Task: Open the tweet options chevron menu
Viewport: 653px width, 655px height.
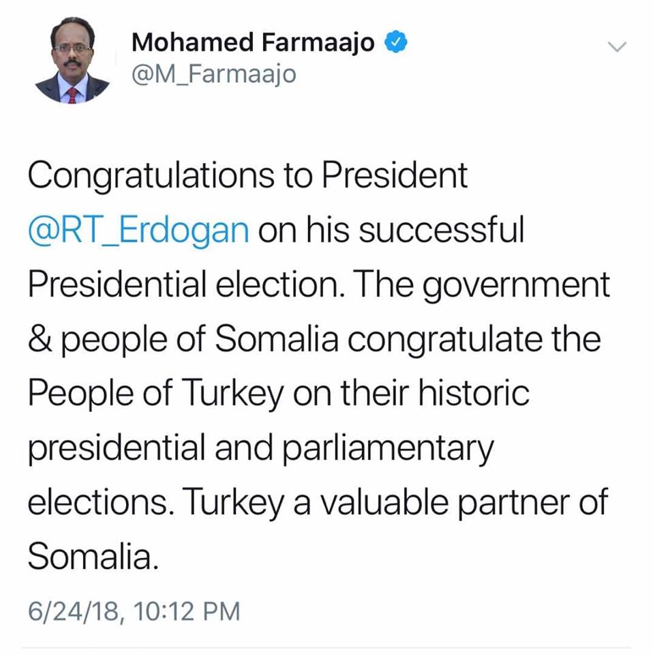Action: [x=617, y=47]
